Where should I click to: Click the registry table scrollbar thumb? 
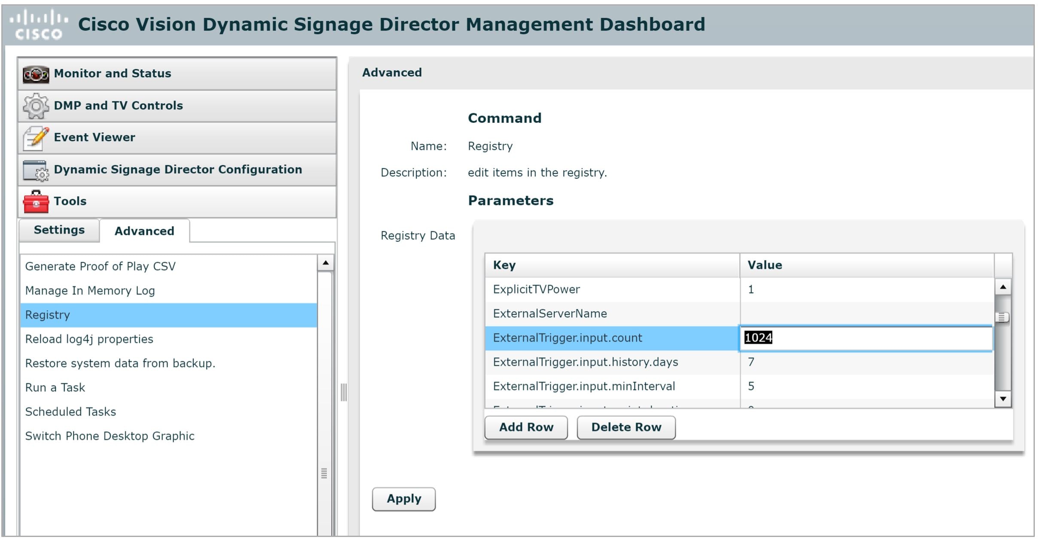coord(1002,318)
